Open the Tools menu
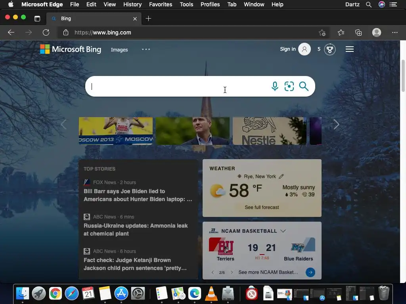Screen dimensions: 406x304 [186, 4]
